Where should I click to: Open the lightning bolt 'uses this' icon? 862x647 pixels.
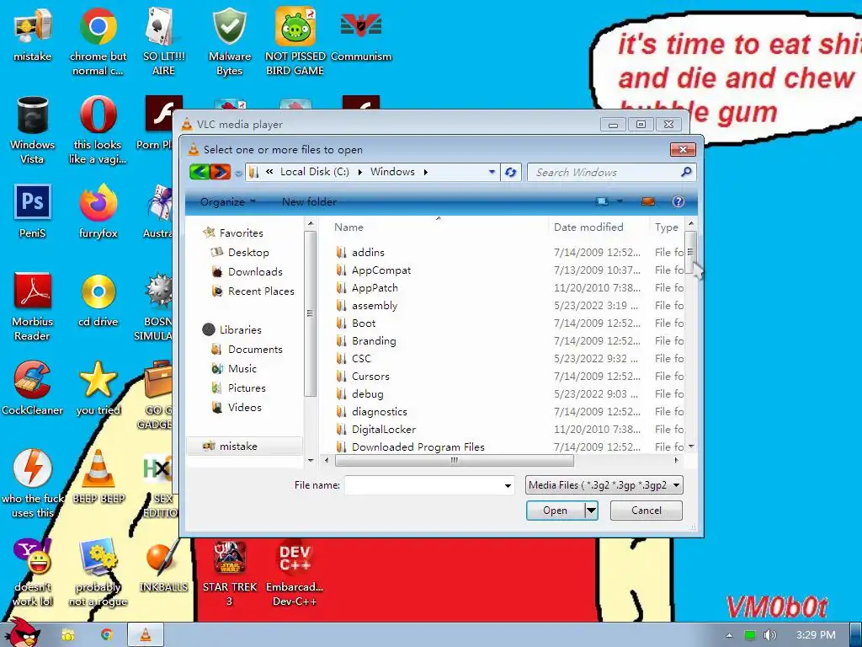coord(33,484)
